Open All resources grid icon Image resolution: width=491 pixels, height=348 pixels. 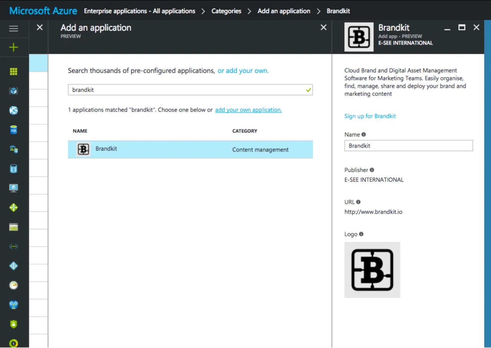click(x=13, y=71)
